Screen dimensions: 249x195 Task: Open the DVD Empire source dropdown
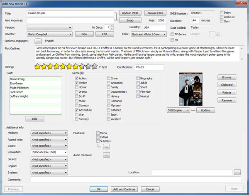pyautogui.click(x=188, y=110)
